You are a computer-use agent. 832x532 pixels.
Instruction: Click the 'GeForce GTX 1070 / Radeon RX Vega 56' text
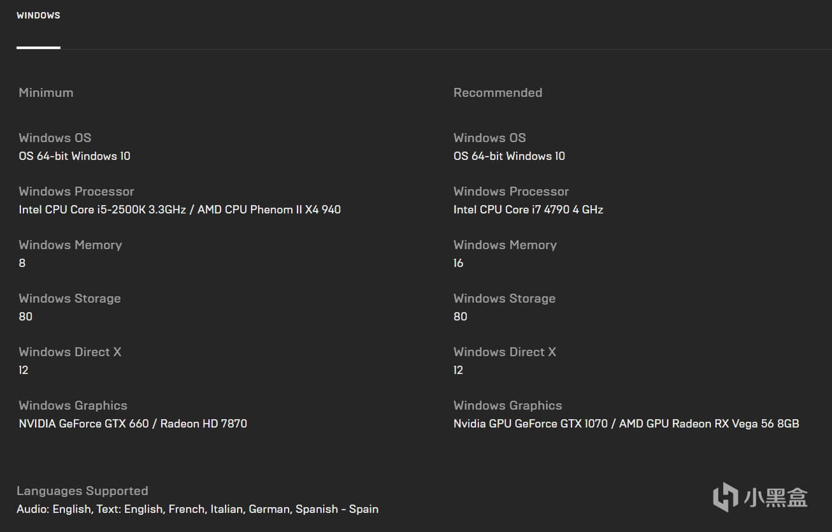pyautogui.click(x=626, y=424)
